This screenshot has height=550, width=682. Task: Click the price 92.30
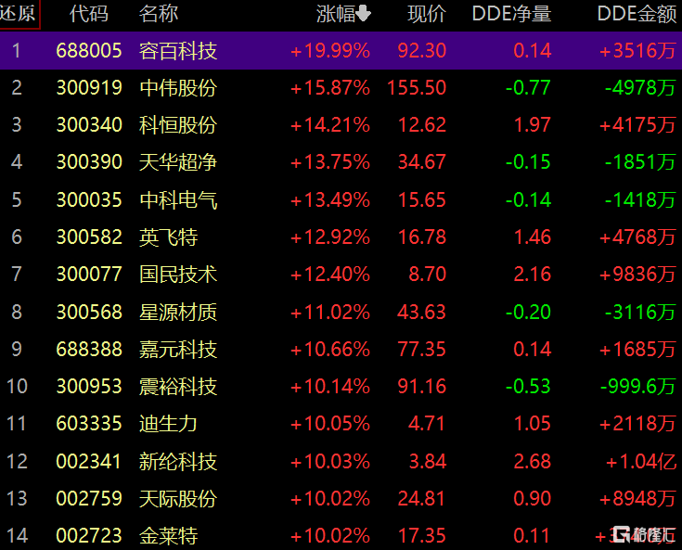pyautogui.click(x=422, y=51)
